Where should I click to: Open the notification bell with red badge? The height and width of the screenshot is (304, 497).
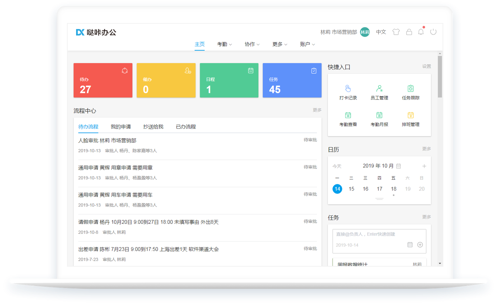pyautogui.click(x=421, y=32)
